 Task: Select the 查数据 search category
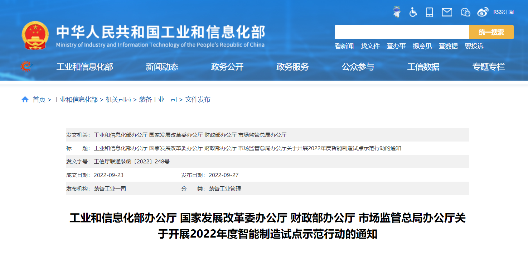(x=448, y=46)
